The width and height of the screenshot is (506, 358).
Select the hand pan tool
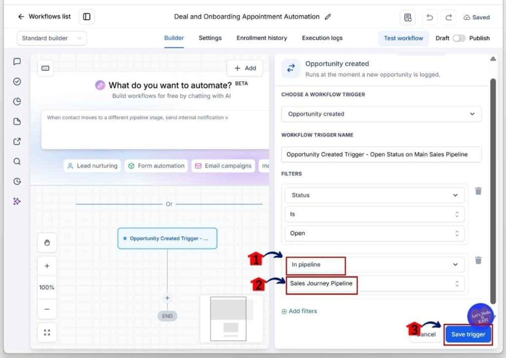47,243
